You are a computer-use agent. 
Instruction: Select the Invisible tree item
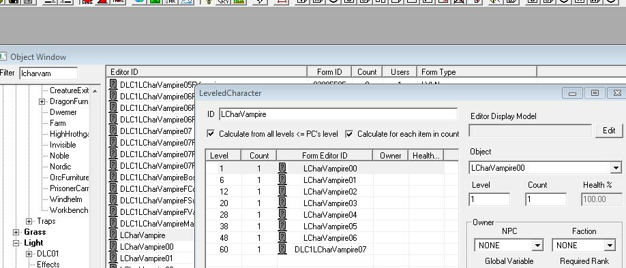click(x=63, y=145)
